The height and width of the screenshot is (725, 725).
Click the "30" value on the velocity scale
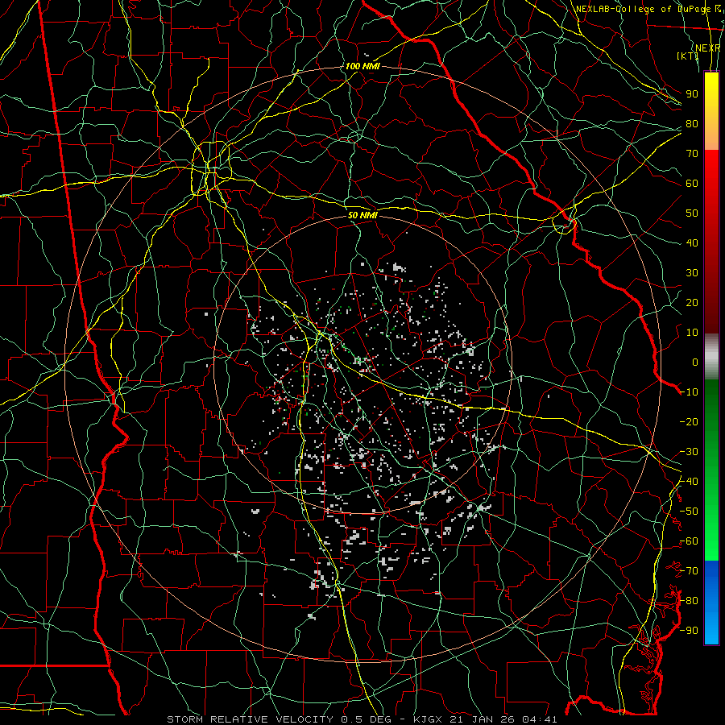coord(692,273)
